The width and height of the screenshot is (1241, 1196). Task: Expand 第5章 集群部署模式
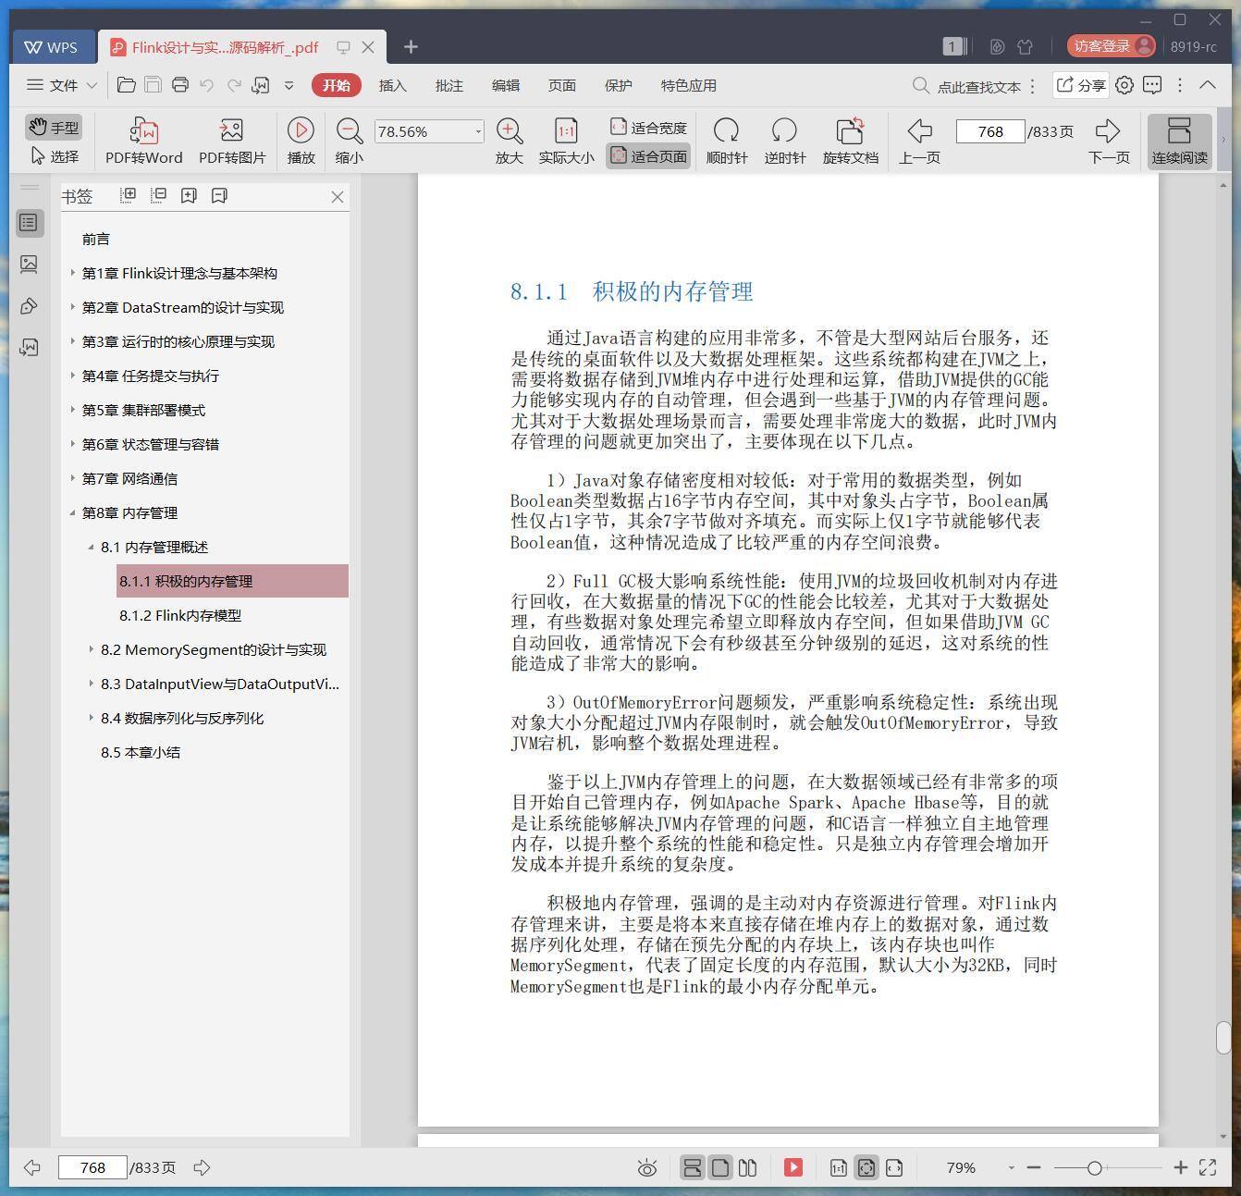click(x=73, y=410)
